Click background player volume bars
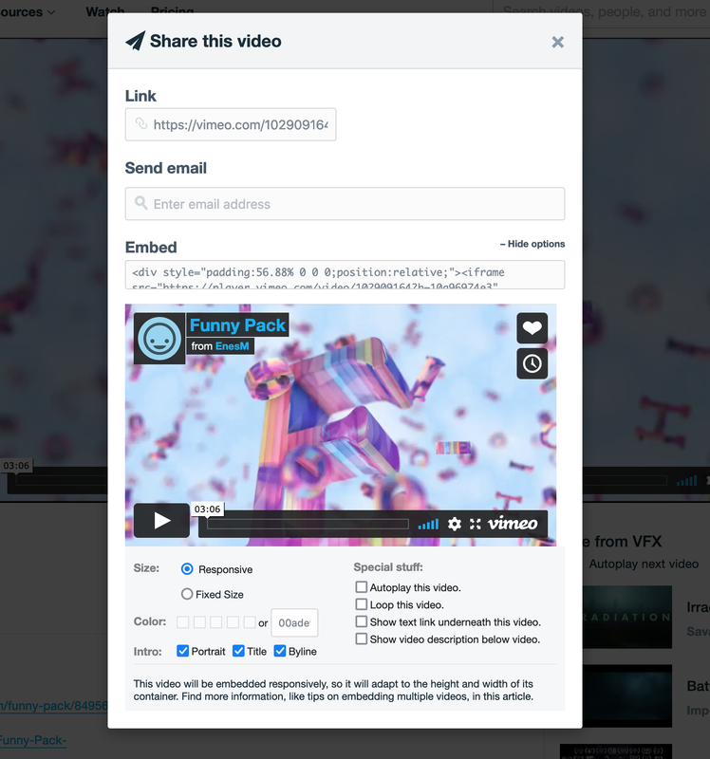 coord(687,481)
